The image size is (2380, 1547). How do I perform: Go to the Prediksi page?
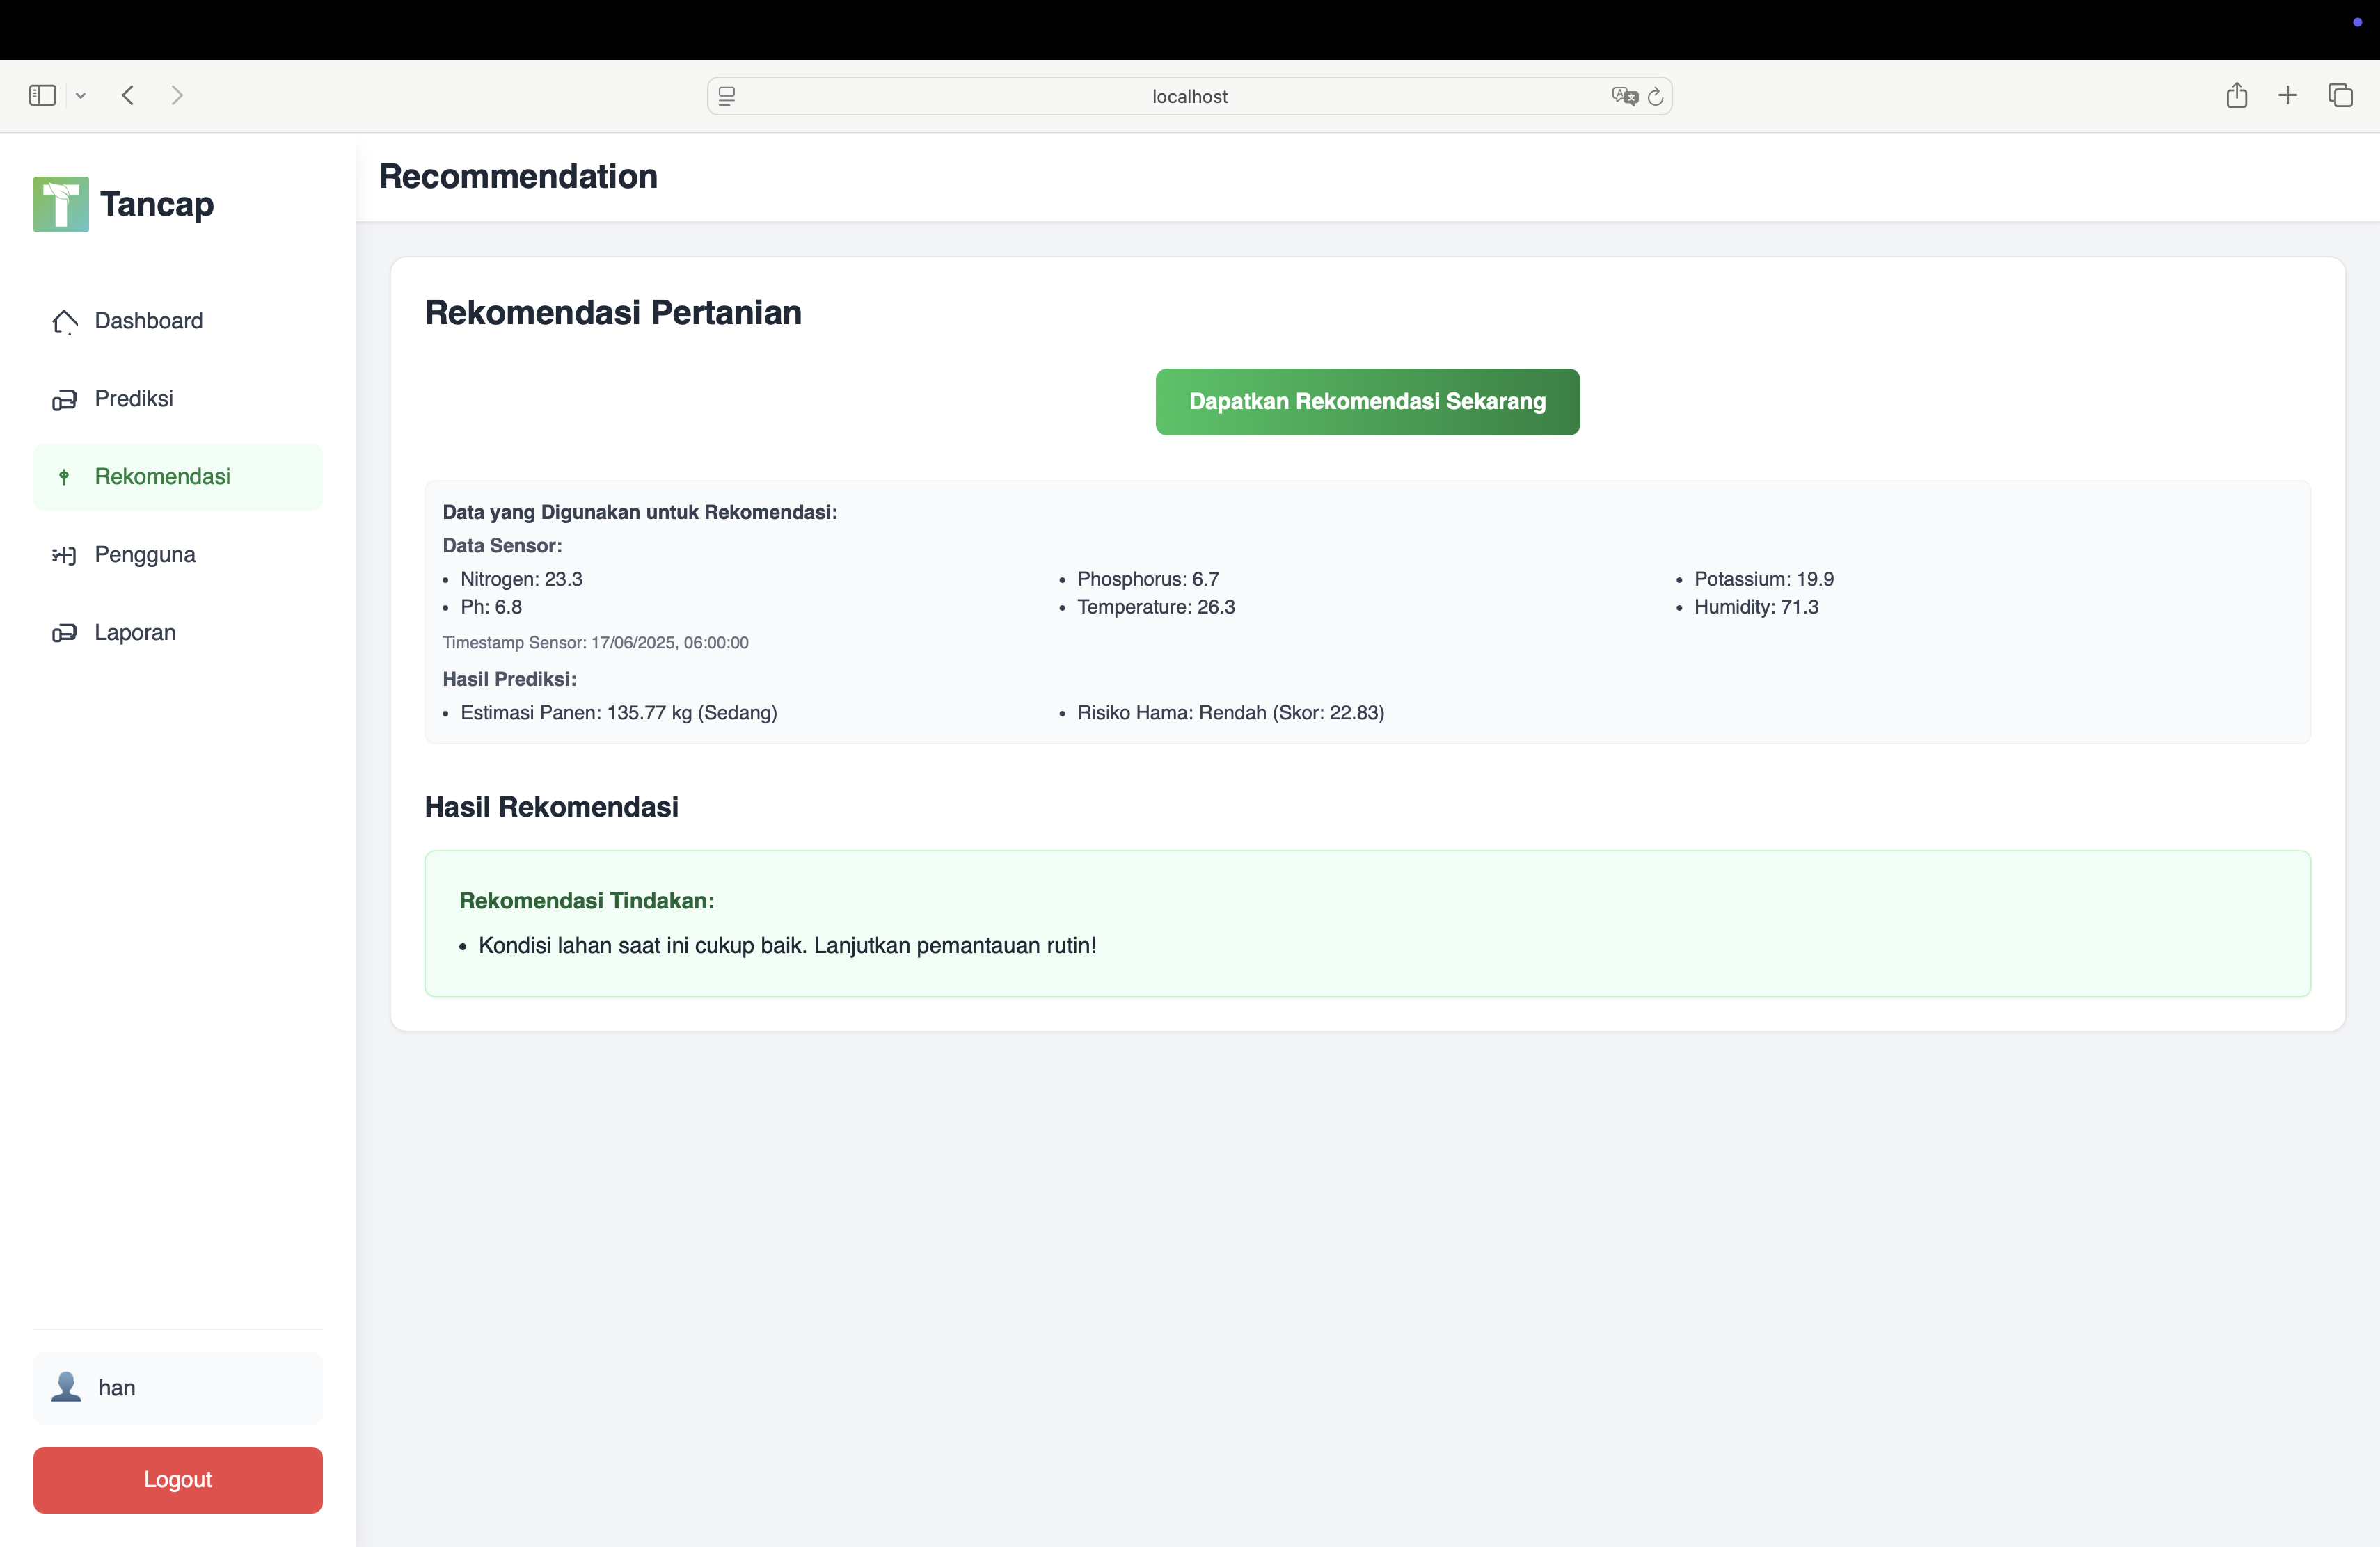click(178, 399)
